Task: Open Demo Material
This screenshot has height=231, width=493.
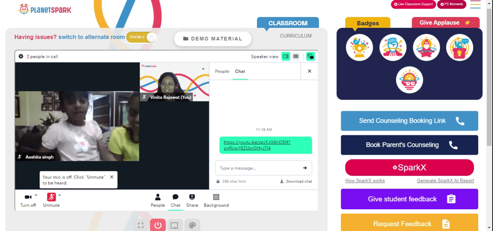Action: click(x=213, y=39)
